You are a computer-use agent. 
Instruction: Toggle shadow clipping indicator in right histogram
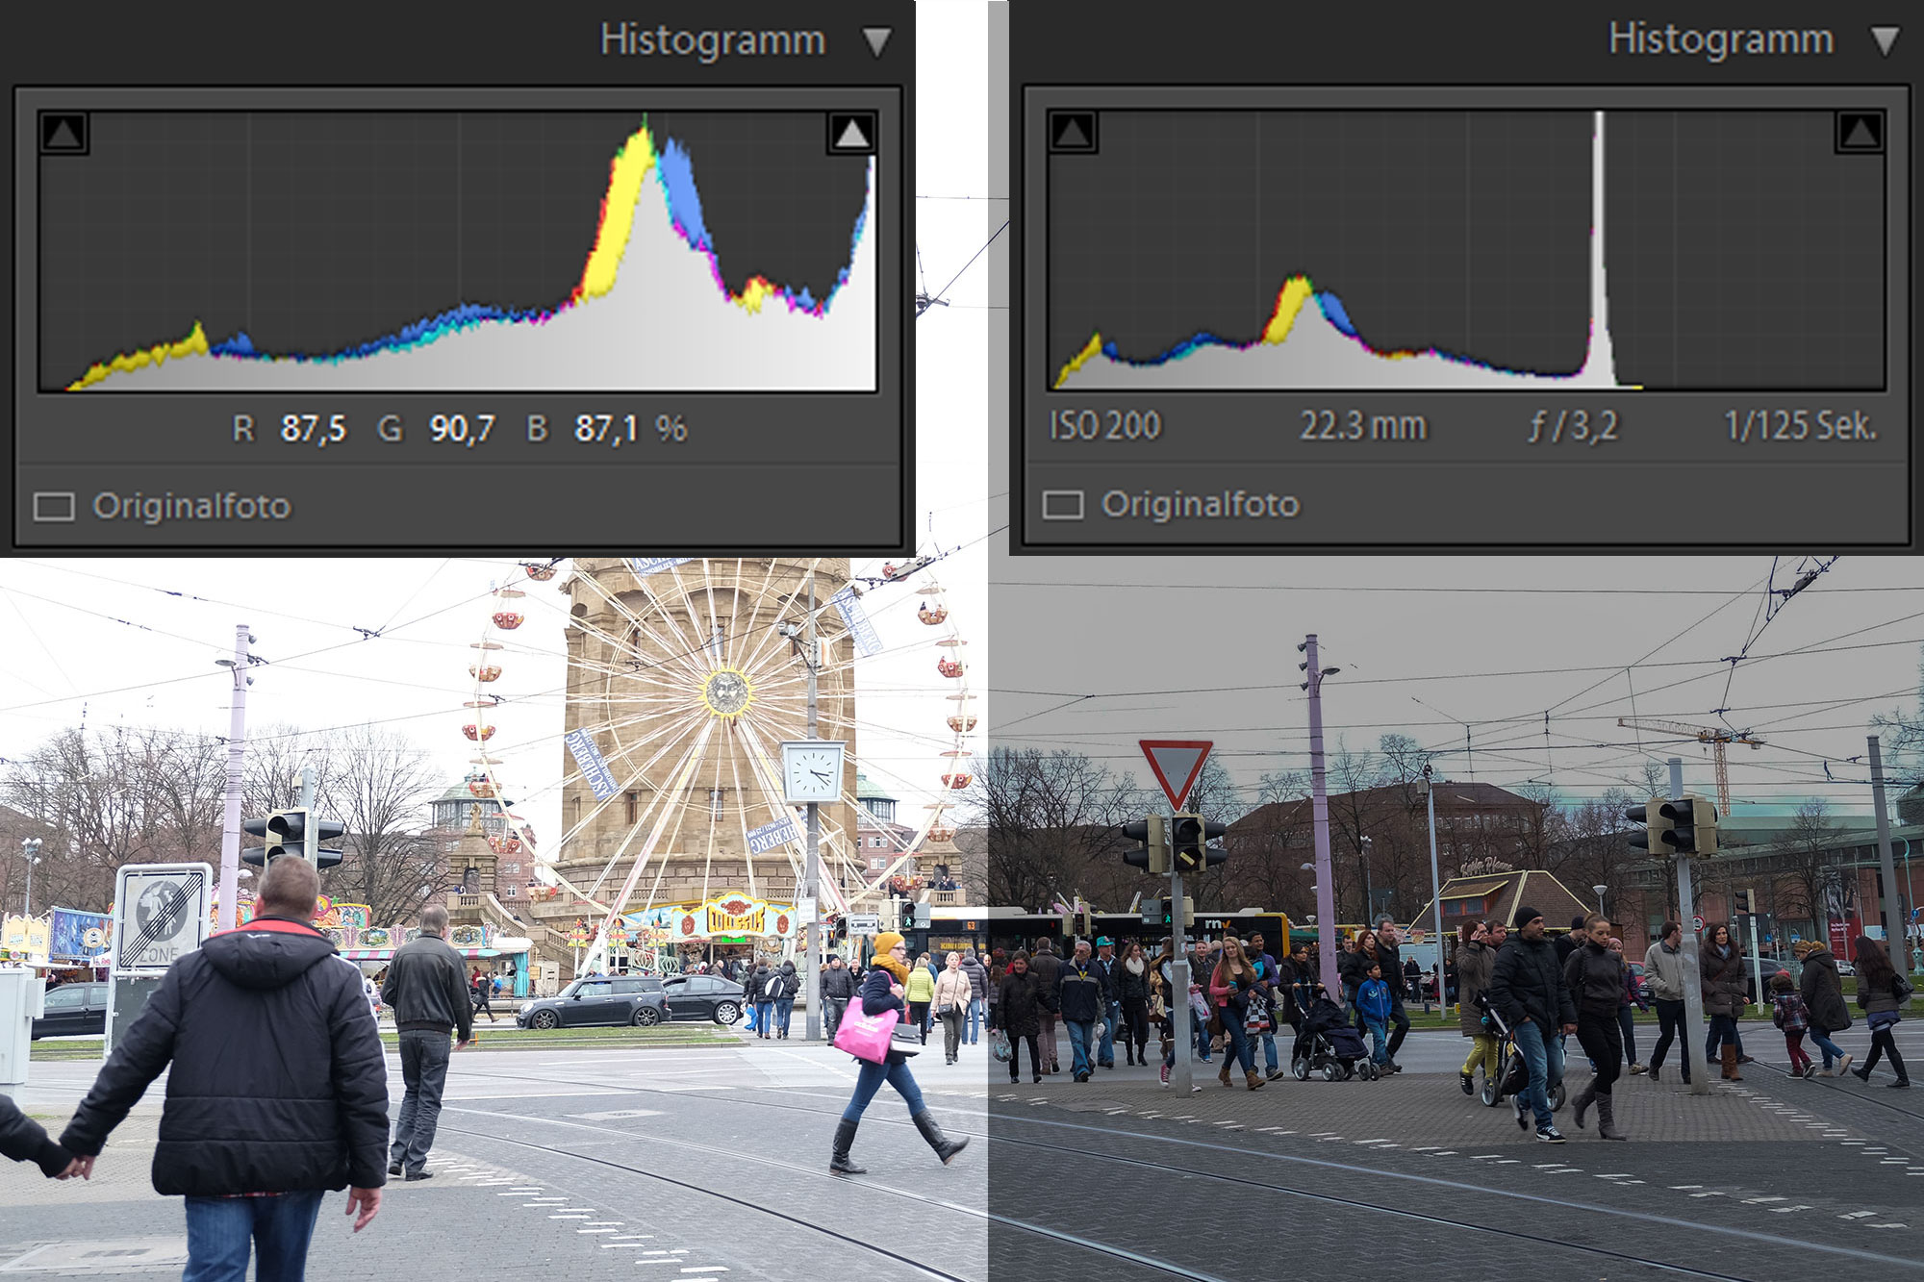point(1073,132)
